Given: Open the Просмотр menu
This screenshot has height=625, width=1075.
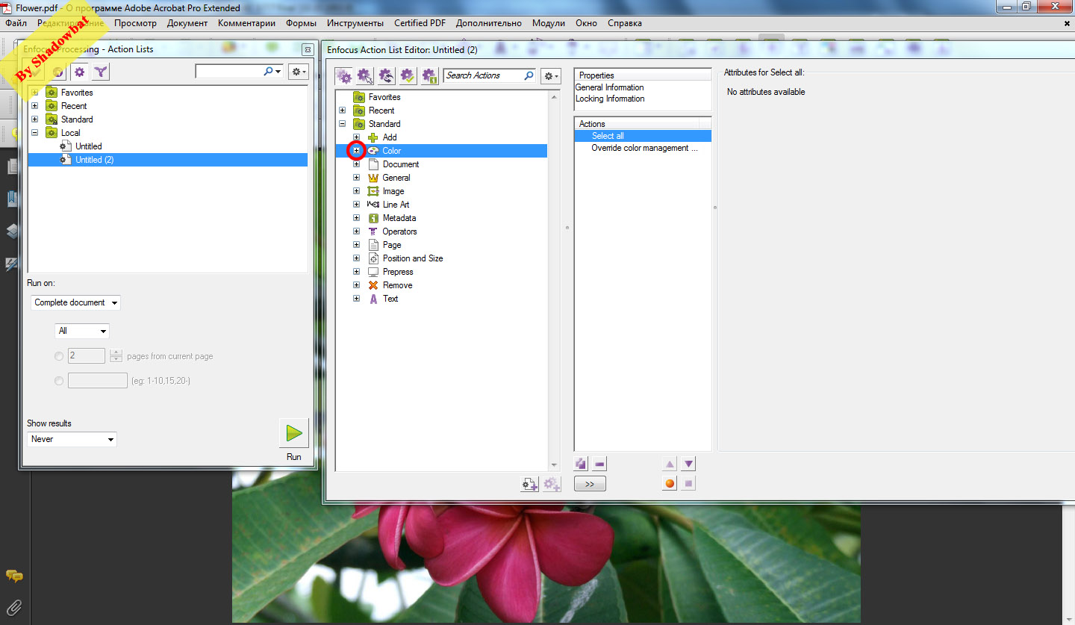Looking at the screenshot, I should pos(135,23).
